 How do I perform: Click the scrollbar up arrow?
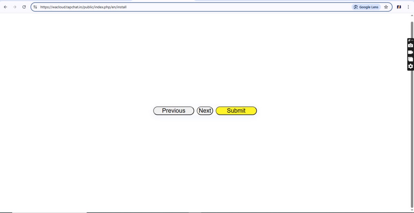coord(412,16)
